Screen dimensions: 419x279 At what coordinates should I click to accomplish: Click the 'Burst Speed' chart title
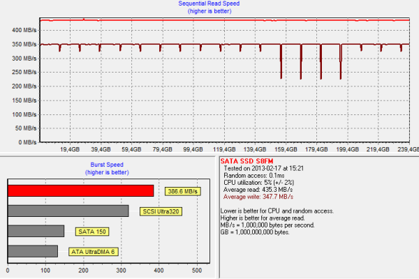[x=107, y=165]
